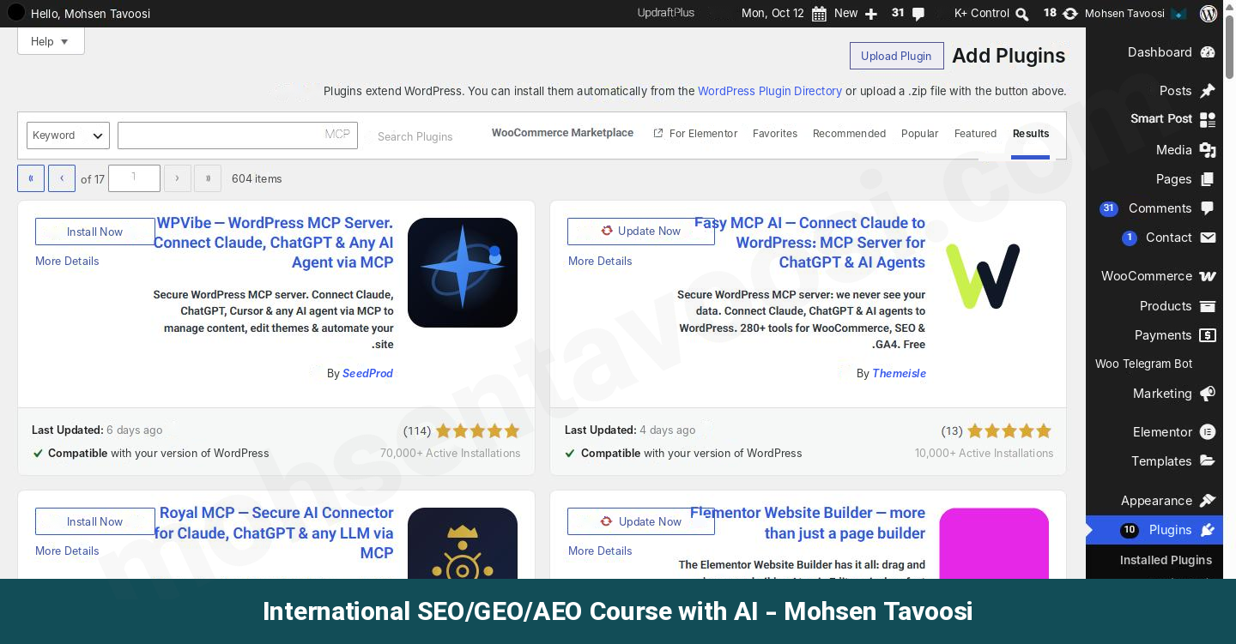Expand the Help dropdown

pyautogui.click(x=51, y=41)
